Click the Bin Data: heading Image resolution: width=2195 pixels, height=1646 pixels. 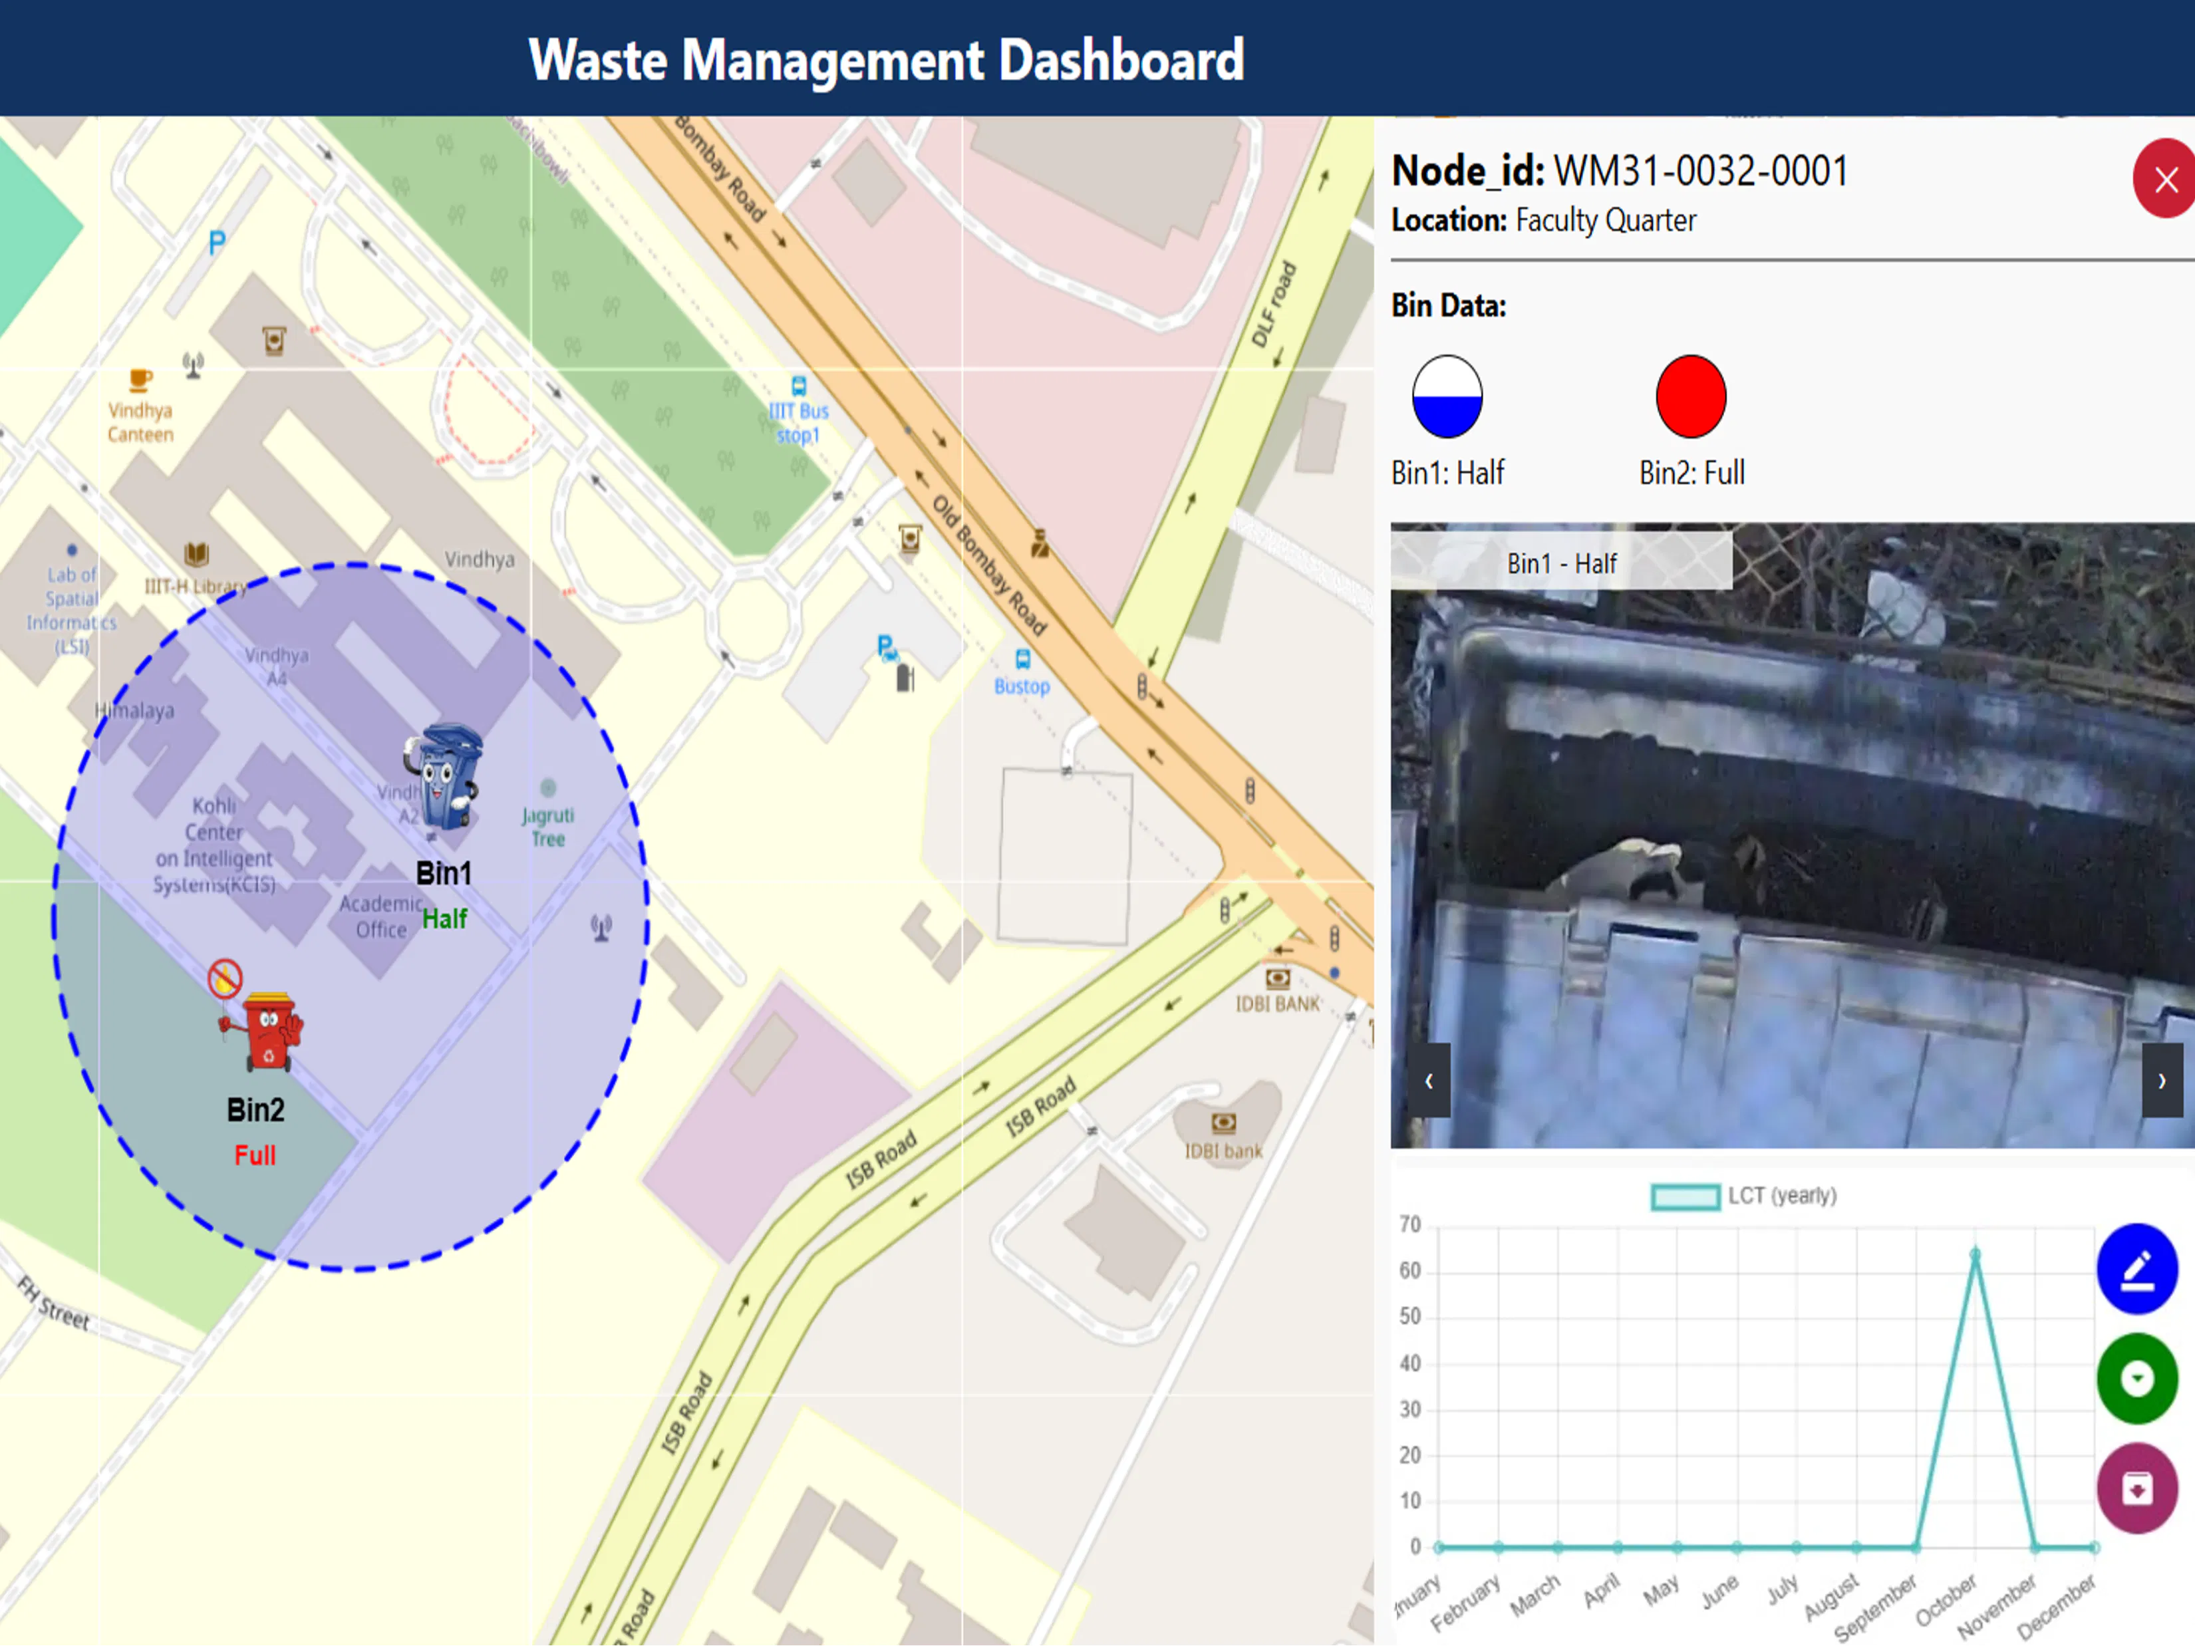point(1449,305)
